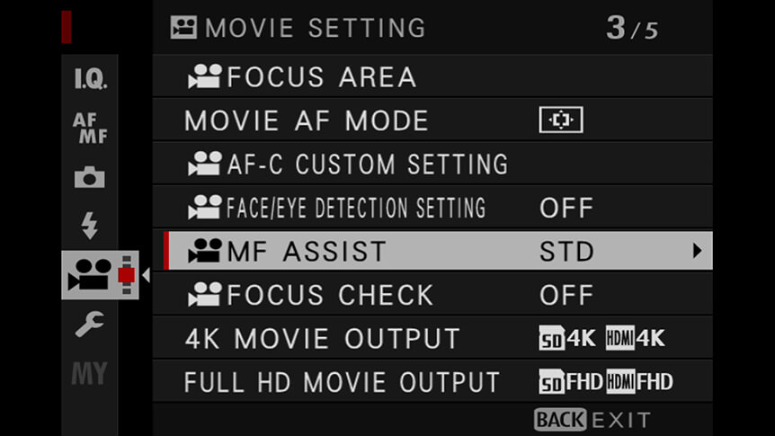Screen dimensions: 775x436
Task: Click the 3/5 page number indicator
Action: pyautogui.click(x=632, y=29)
